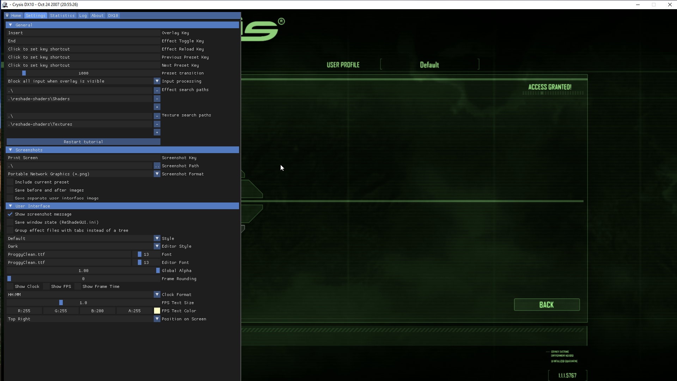The width and height of the screenshot is (677, 381).
Task: Click the Overlay Key input field
Action: click(83, 33)
